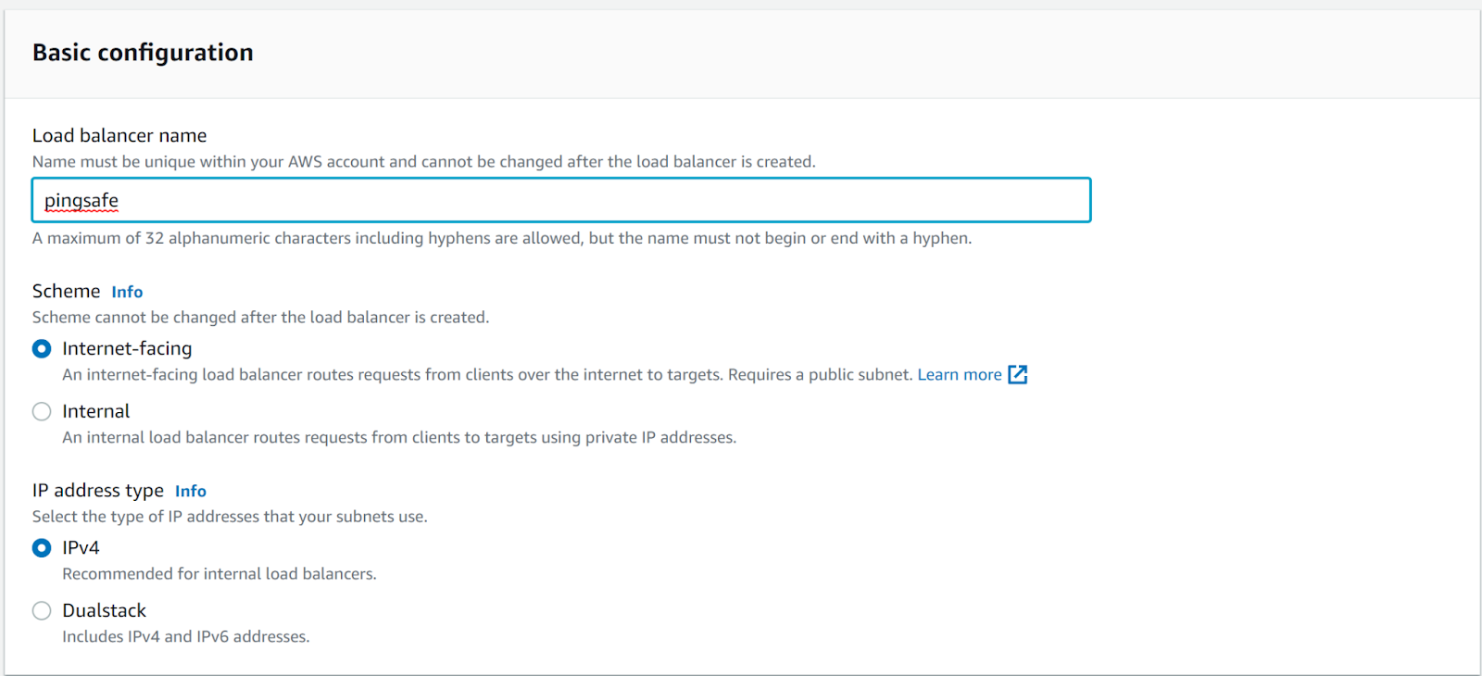
Task: Click the Internet-facing option label
Action: (x=127, y=348)
